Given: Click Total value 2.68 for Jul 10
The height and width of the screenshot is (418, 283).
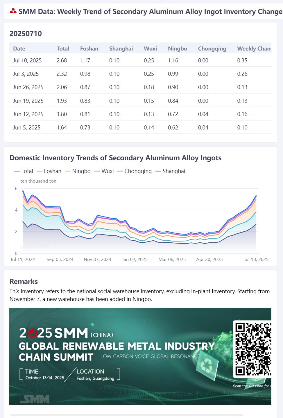Looking at the screenshot, I should coord(62,60).
